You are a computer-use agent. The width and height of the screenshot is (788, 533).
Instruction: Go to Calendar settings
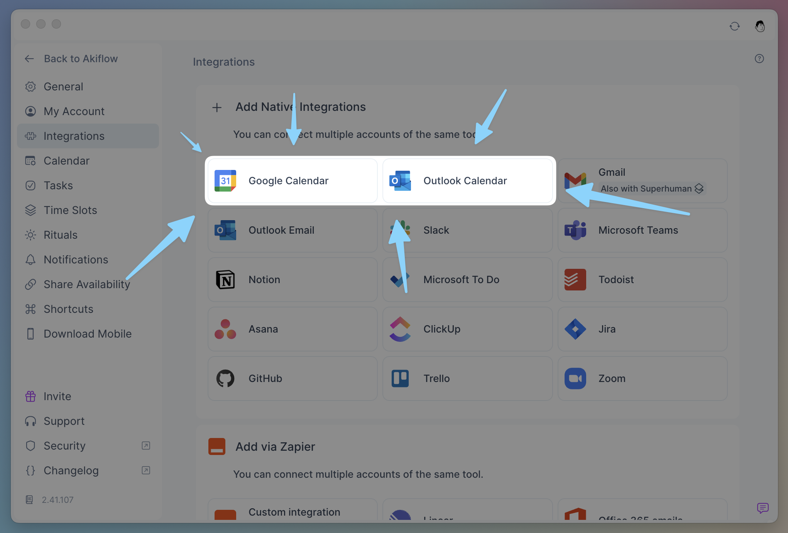[88, 161]
